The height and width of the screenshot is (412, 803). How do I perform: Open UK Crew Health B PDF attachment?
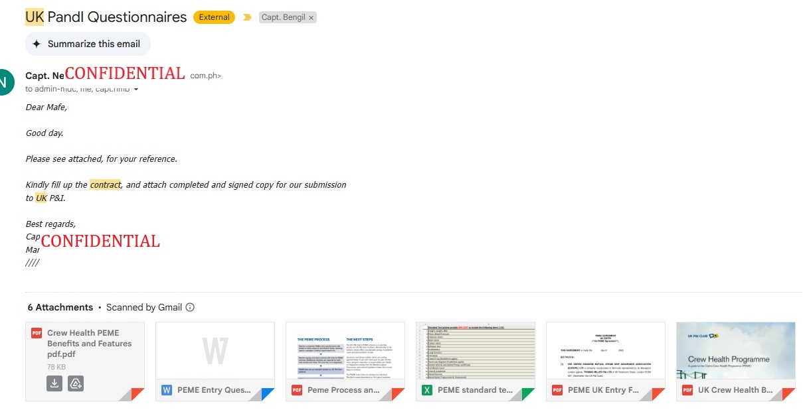(x=736, y=362)
